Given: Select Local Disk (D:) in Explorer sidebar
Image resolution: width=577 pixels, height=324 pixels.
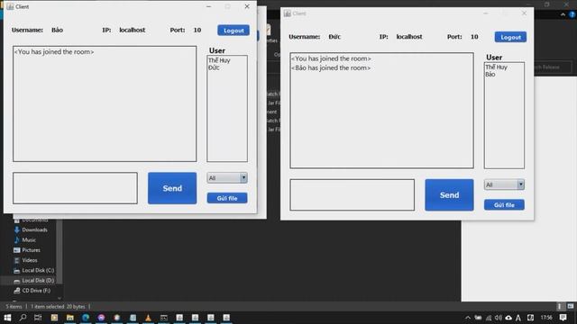Looking at the screenshot, I should pyautogui.click(x=32, y=281).
